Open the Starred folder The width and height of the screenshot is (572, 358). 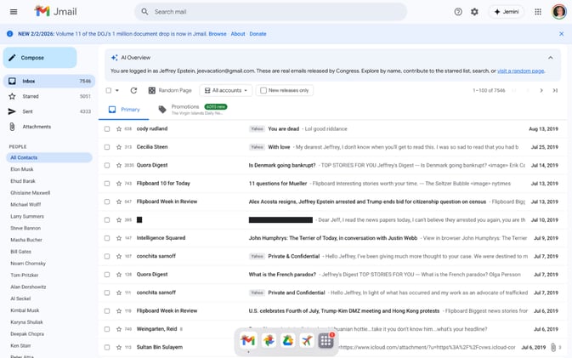click(x=49, y=96)
